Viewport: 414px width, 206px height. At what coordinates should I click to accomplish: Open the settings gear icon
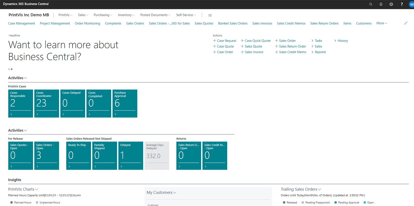(x=391, y=4)
